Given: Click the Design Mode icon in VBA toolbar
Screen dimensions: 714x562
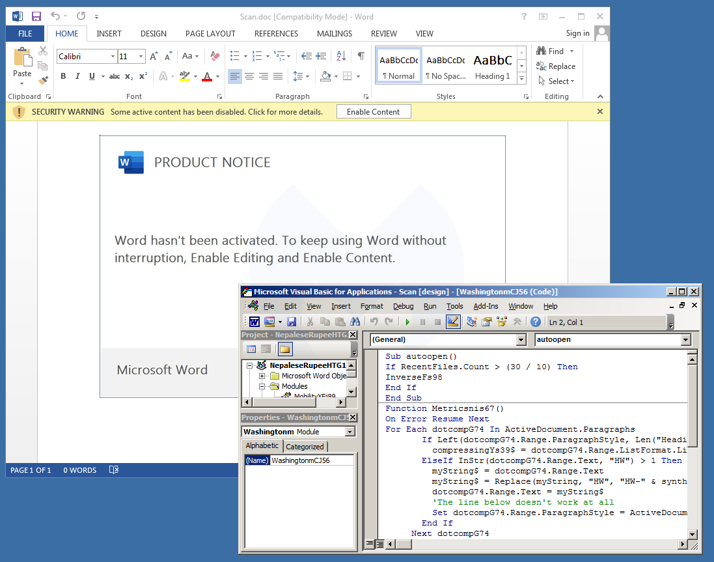Looking at the screenshot, I should coord(453,322).
